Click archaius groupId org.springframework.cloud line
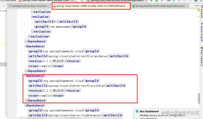Viewport: 203px width, 119px height. (64, 51)
